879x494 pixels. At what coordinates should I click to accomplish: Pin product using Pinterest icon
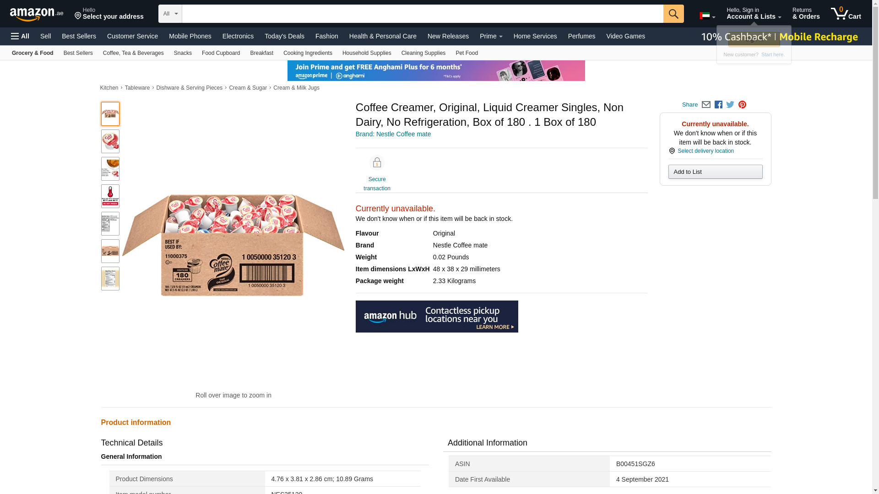pos(742,105)
